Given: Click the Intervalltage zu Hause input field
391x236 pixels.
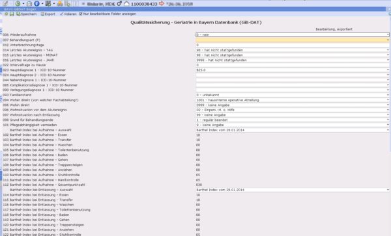Looking at the screenshot, I should 292,65.
